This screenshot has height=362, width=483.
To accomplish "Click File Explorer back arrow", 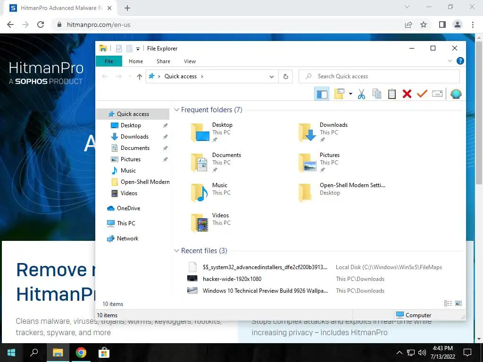I will pyautogui.click(x=105, y=76).
